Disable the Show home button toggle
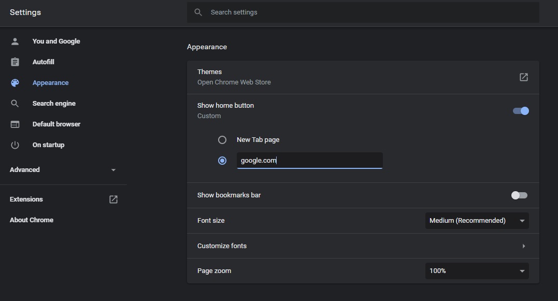The height and width of the screenshot is (301, 558). pos(521,111)
